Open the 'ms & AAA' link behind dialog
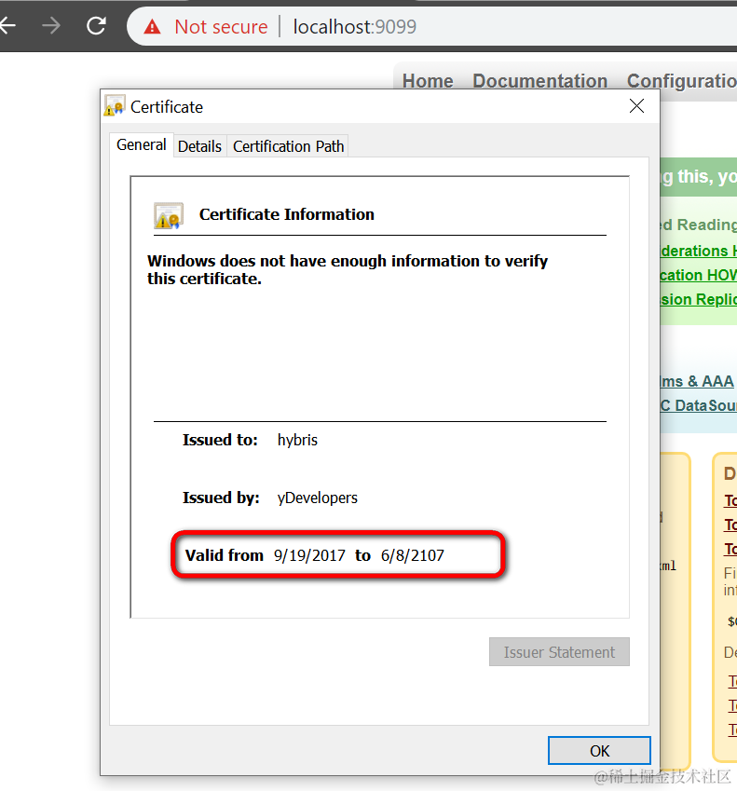737x791 pixels. coord(697,381)
